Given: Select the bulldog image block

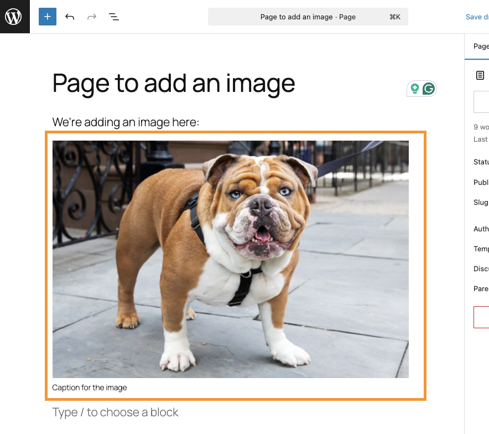Looking at the screenshot, I should coord(230,259).
